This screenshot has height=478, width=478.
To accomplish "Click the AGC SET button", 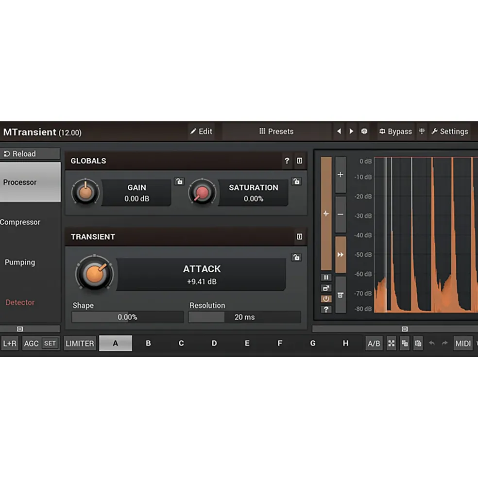I will (50, 344).
